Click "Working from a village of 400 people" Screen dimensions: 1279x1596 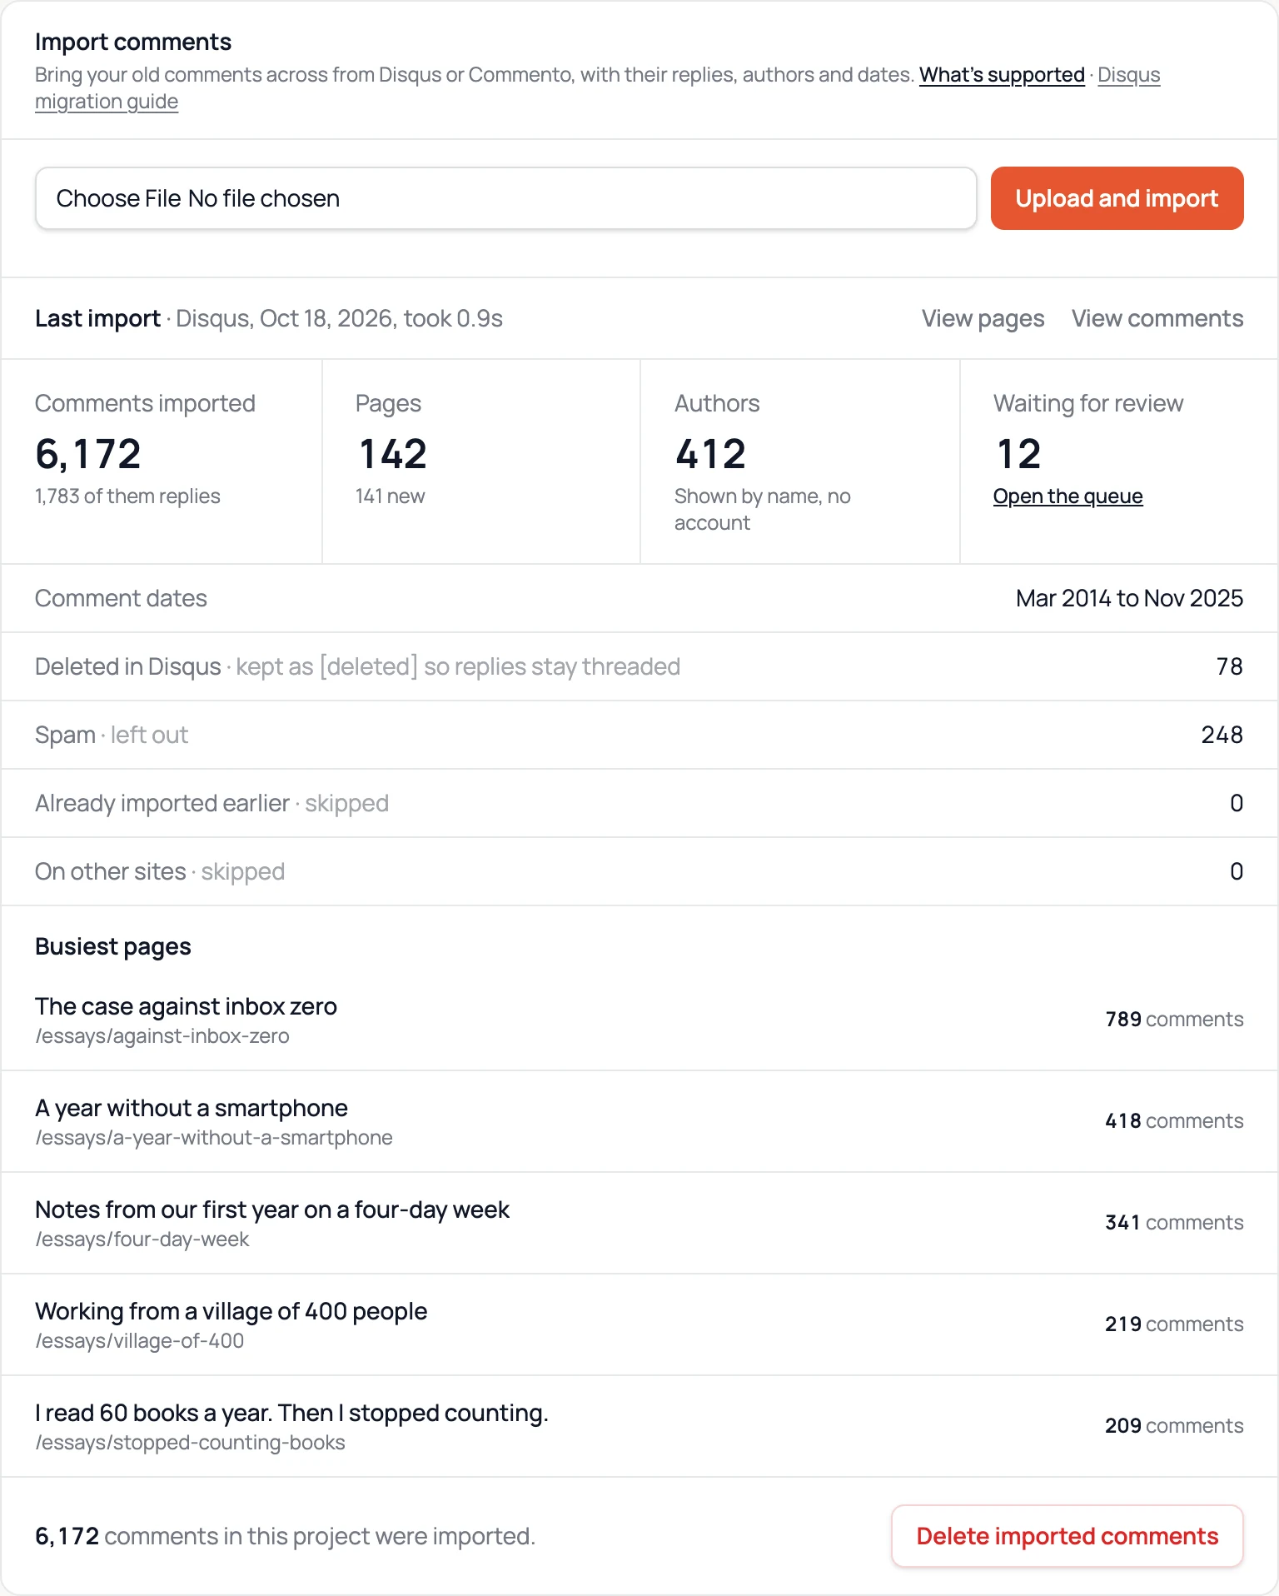click(231, 1311)
